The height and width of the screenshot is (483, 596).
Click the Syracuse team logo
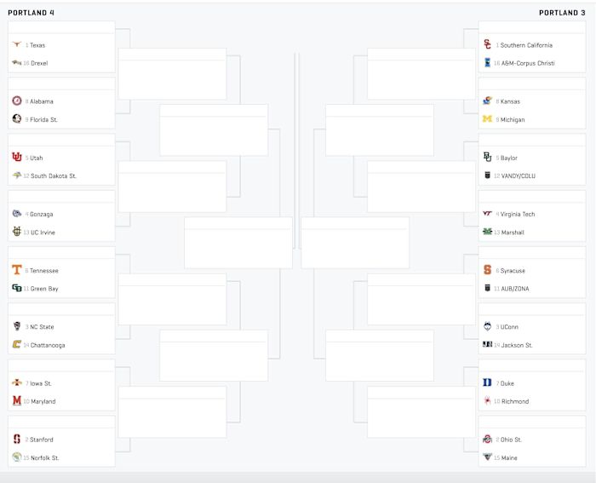[x=487, y=270]
